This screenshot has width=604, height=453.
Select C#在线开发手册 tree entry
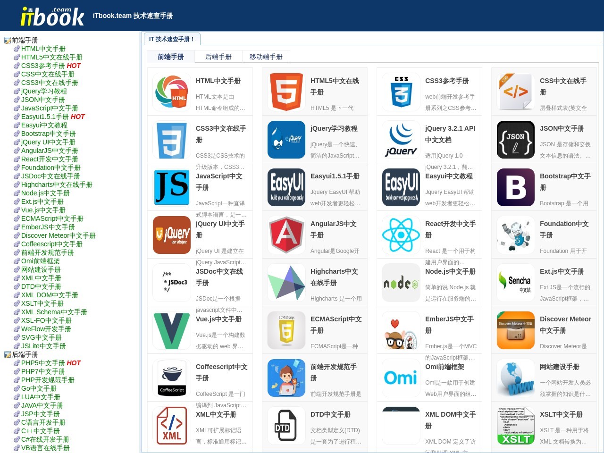click(45, 439)
